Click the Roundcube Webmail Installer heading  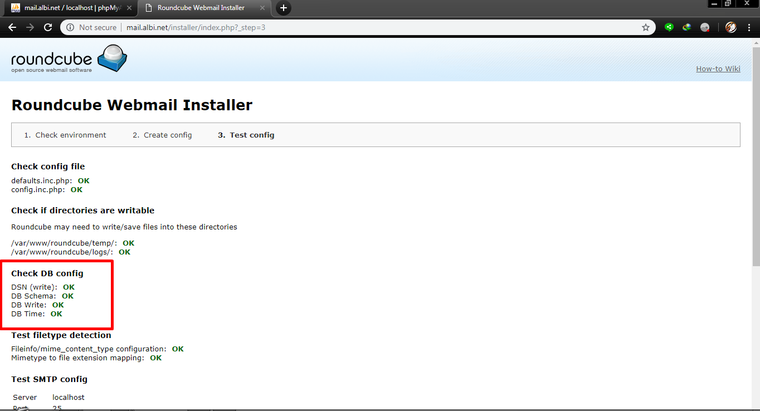[132, 105]
